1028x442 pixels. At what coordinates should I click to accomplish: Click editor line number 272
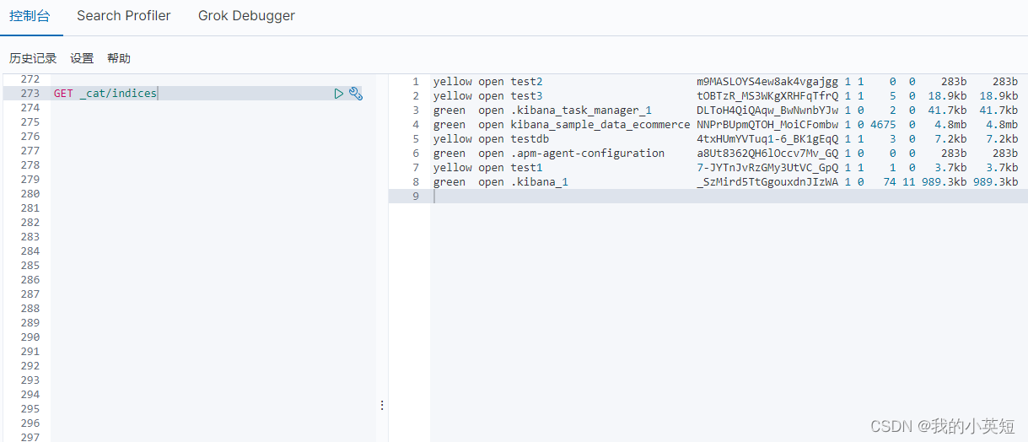pyautogui.click(x=30, y=79)
